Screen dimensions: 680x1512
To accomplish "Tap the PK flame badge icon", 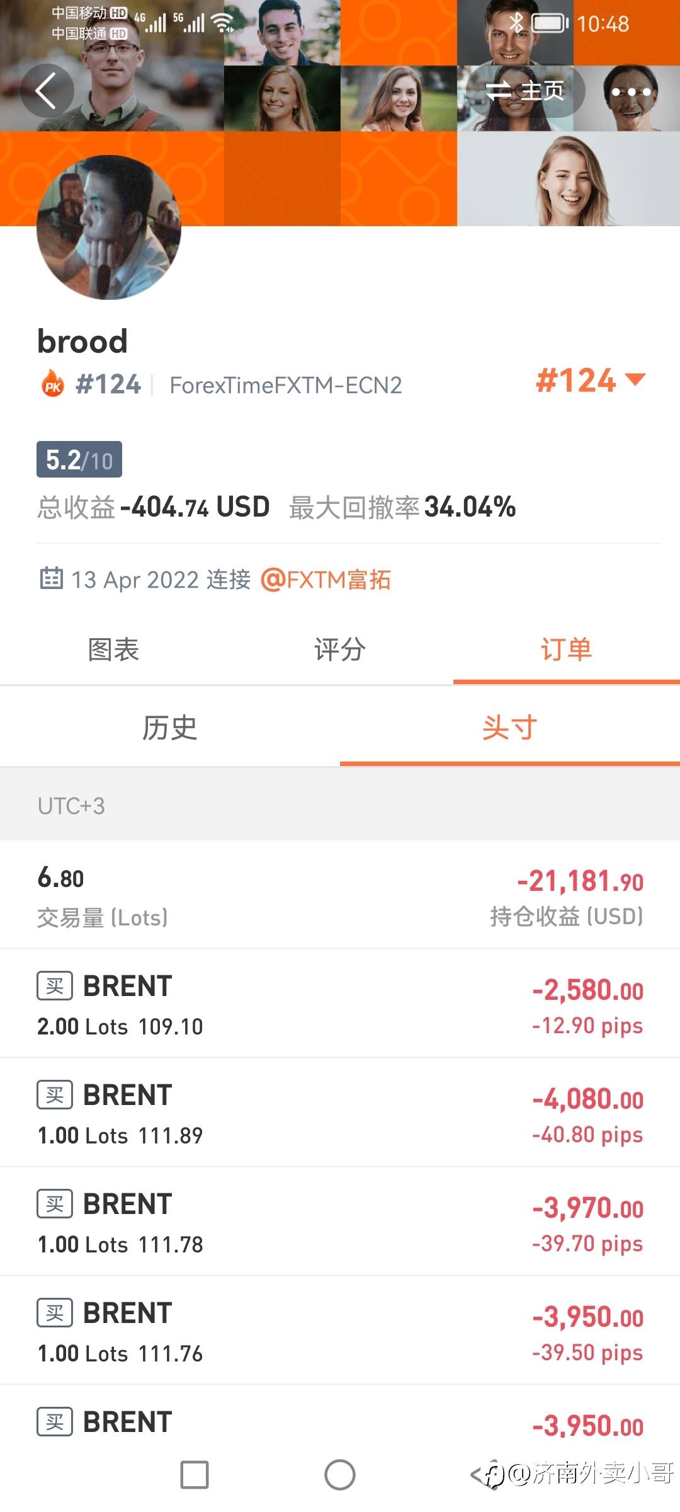I will [53, 384].
